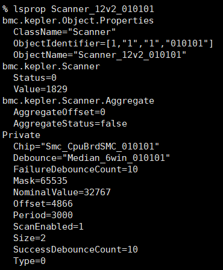Click the Status=0 line
223x270 pixels.
tap(35, 78)
